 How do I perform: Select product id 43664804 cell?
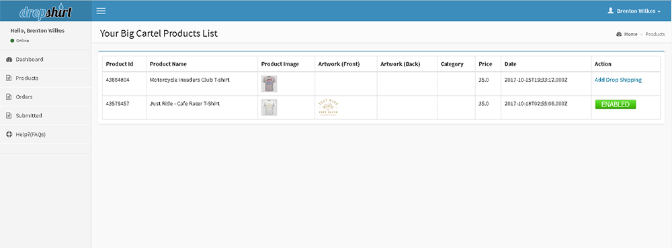(x=124, y=84)
